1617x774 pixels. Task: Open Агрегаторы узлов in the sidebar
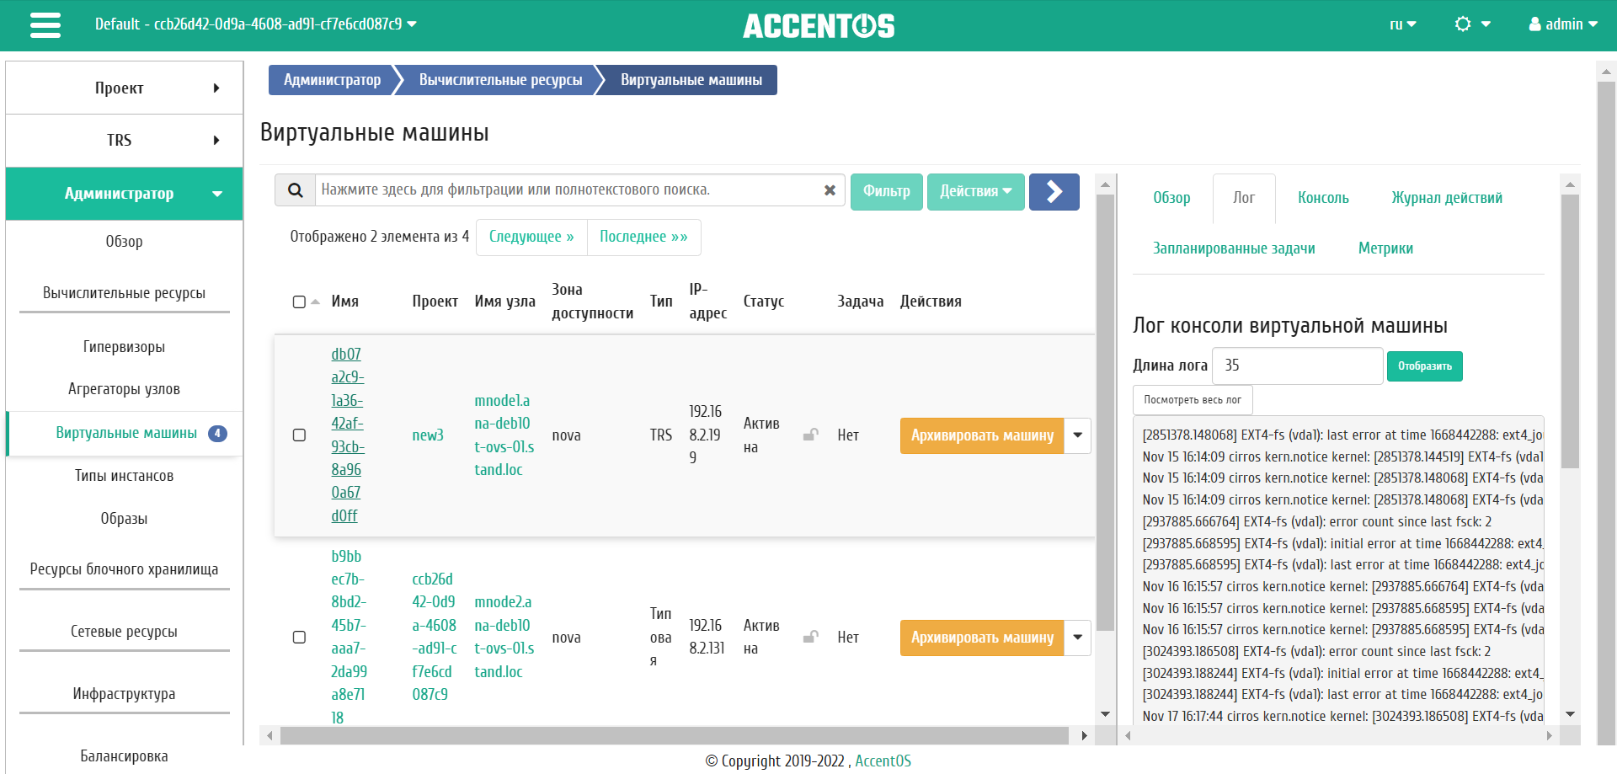point(124,389)
